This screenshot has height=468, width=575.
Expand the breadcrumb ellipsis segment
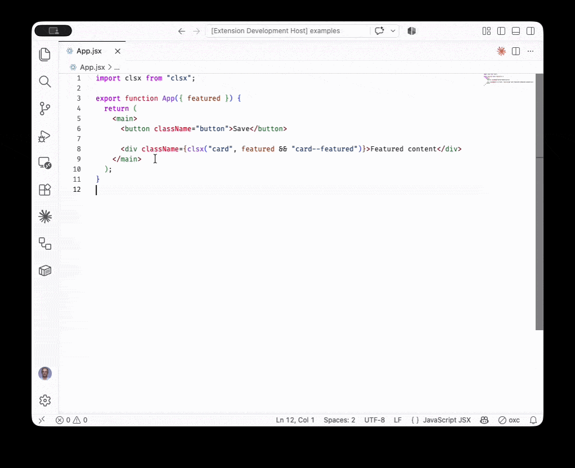pyautogui.click(x=117, y=67)
